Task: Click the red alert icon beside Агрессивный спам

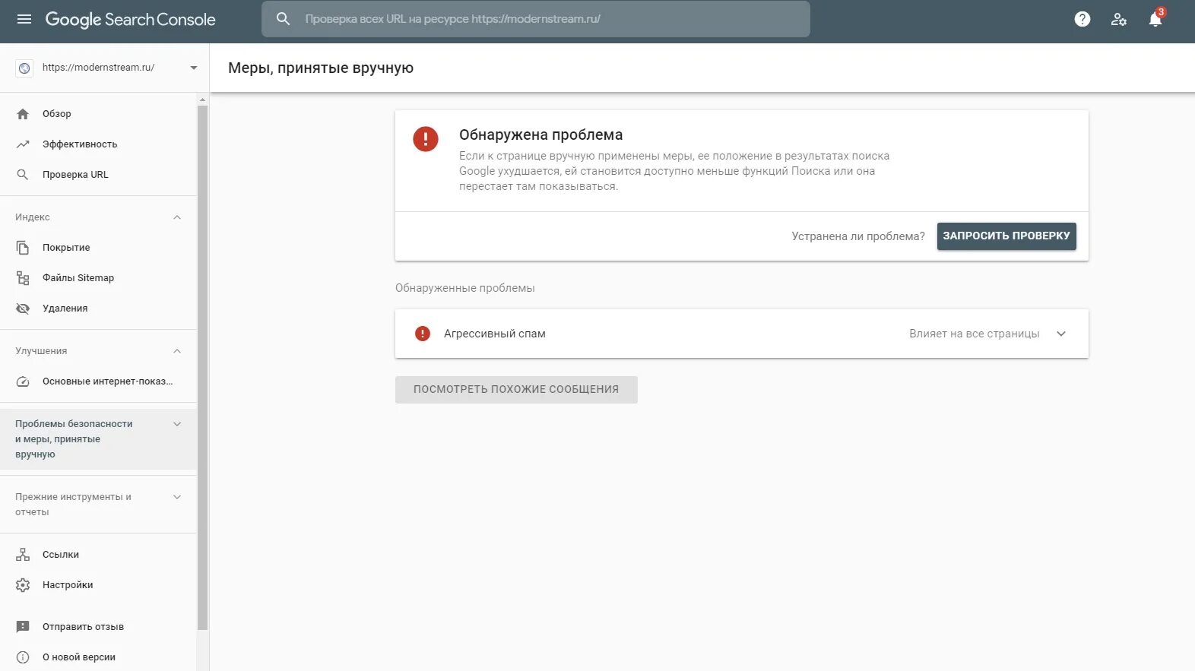Action: [x=423, y=334]
